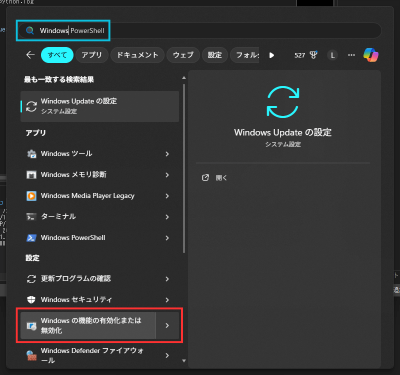Expand chevron beside Windows の機能の有効化または無効化
This screenshot has width=400, height=375.
pos(167,325)
